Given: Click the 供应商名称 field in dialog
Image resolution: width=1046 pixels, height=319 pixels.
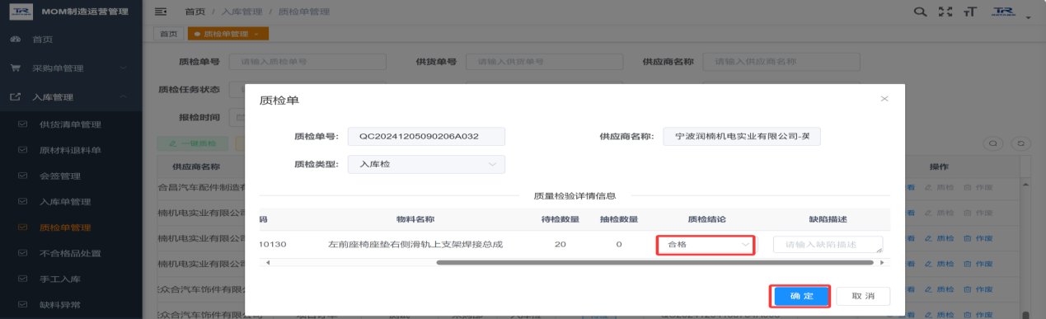Looking at the screenshot, I should click(742, 137).
